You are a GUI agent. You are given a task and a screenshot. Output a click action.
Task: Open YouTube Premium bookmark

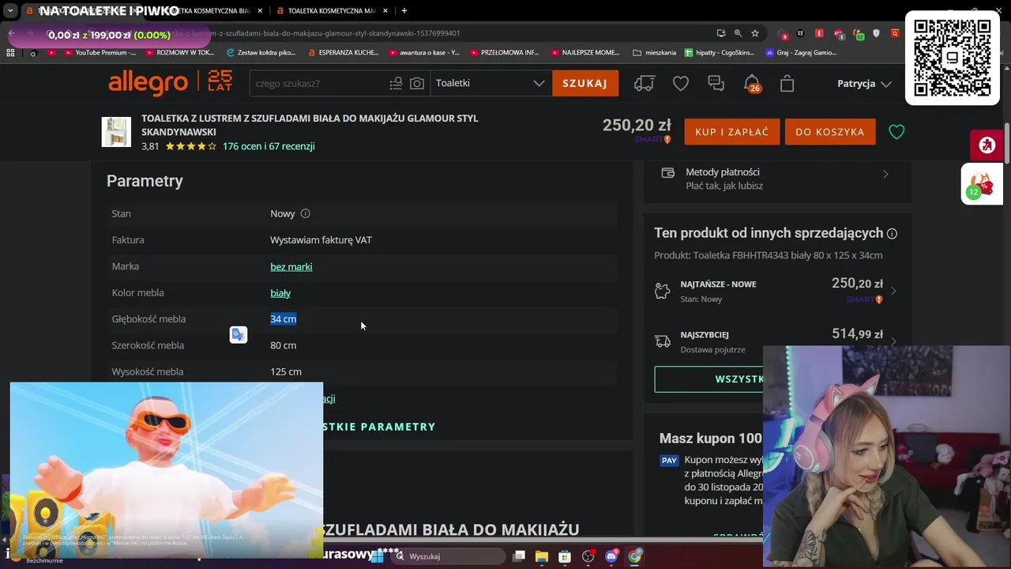pos(99,52)
